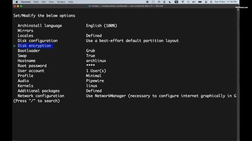The height and width of the screenshot is (141, 252).
Task: Click the '(Press "/" to search)' hint
Action: pyautogui.click(x=37, y=101)
